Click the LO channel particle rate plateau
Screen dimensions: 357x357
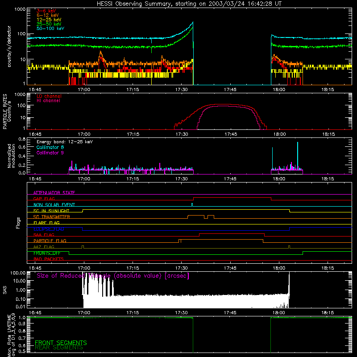tap(223, 104)
